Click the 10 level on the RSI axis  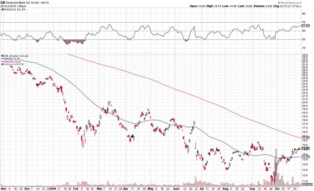point(304,48)
